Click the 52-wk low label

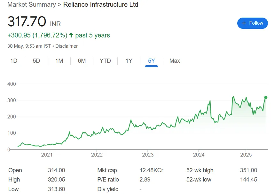click(x=199, y=180)
